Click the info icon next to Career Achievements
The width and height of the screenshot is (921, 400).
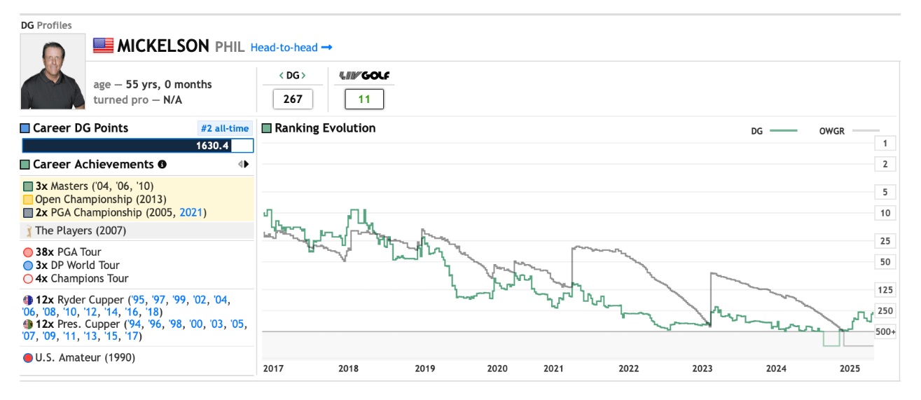tap(162, 165)
